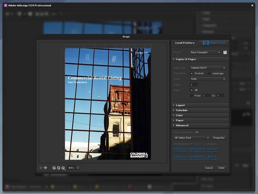Click the Print dialog title

point(126,37)
